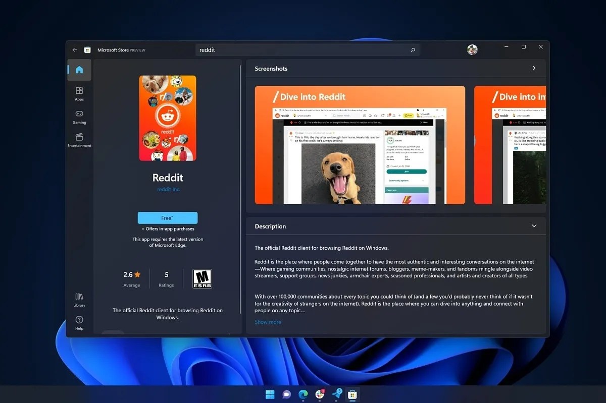Open the Apps section in the sidebar

[79, 93]
